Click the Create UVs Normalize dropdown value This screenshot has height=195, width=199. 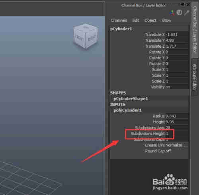pos(177,145)
